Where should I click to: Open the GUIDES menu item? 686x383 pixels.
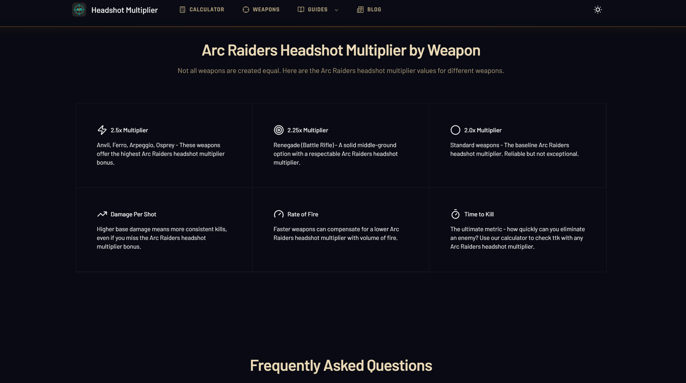tap(318, 10)
